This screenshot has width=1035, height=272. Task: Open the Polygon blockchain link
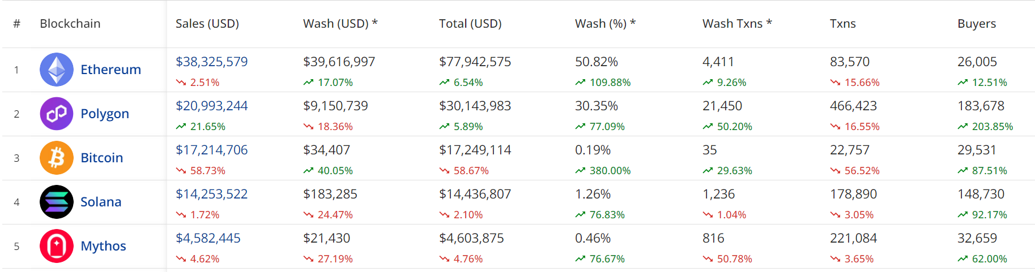[105, 114]
